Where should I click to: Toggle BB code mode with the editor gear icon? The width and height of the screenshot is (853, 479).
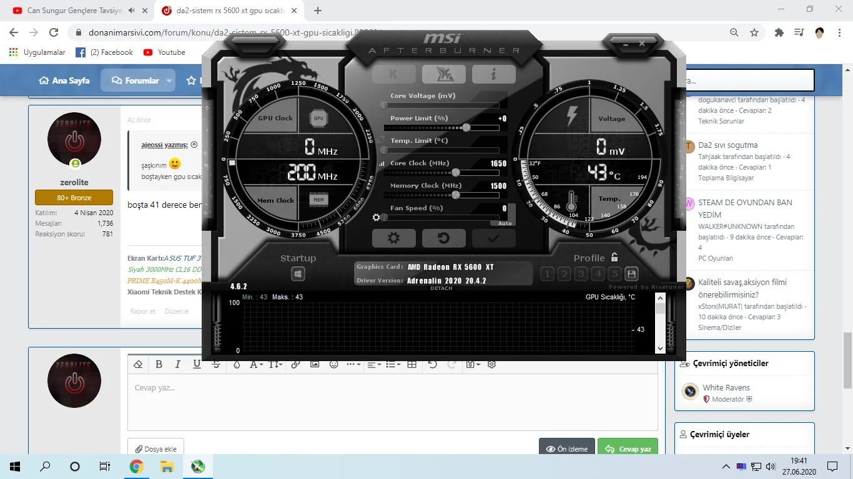492,364
